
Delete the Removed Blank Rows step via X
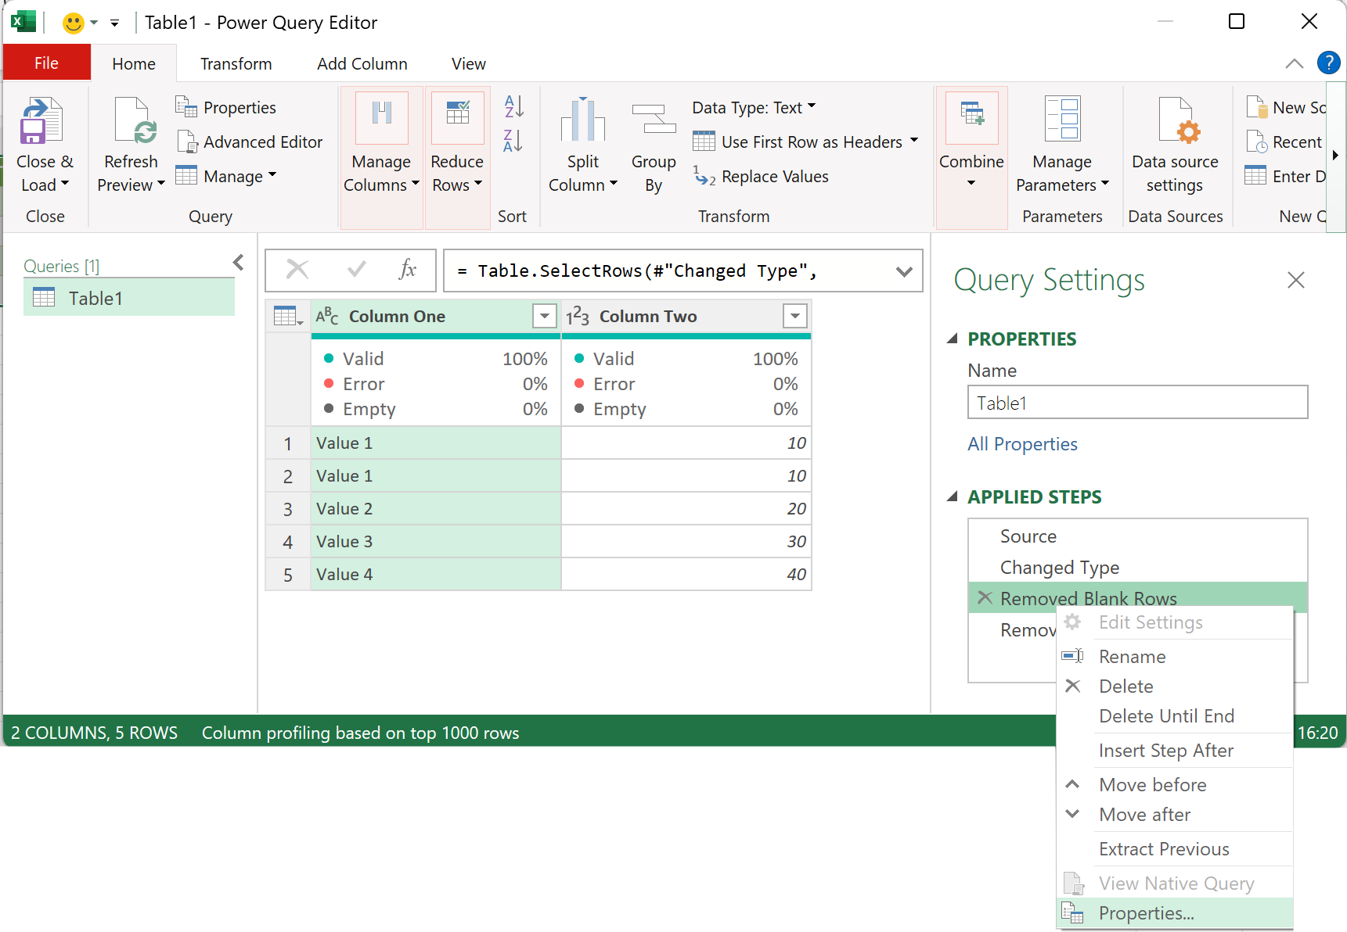pyautogui.click(x=985, y=598)
